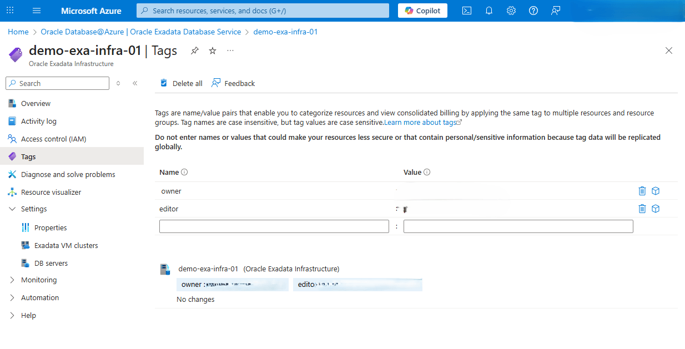Click the owner tag chip in summary

point(233,284)
